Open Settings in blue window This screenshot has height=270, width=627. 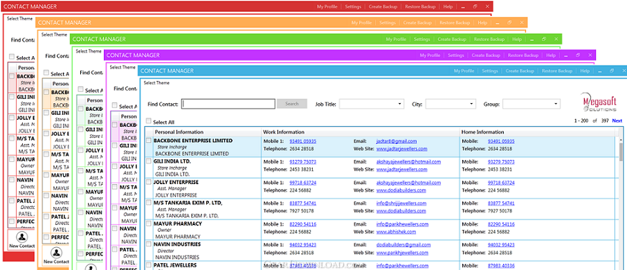click(x=490, y=71)
